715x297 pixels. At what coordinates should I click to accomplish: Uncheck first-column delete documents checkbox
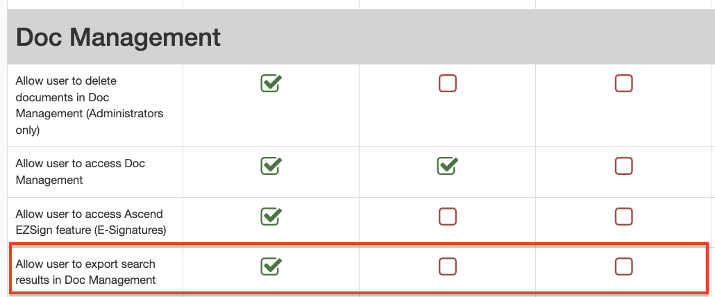(x=271, y=83)
